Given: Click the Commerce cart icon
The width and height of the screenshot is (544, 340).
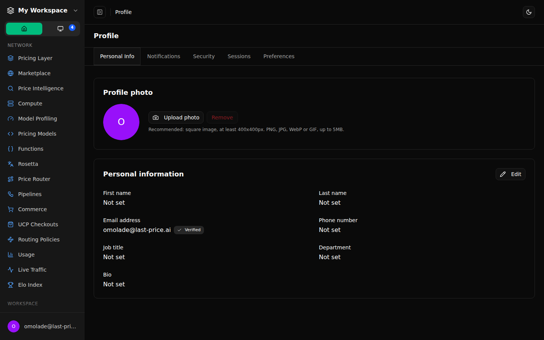Looking at the screenshot, I should 11,209.
